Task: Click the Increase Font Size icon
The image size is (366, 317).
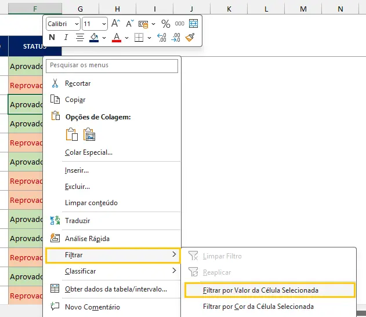Action: 115,24
